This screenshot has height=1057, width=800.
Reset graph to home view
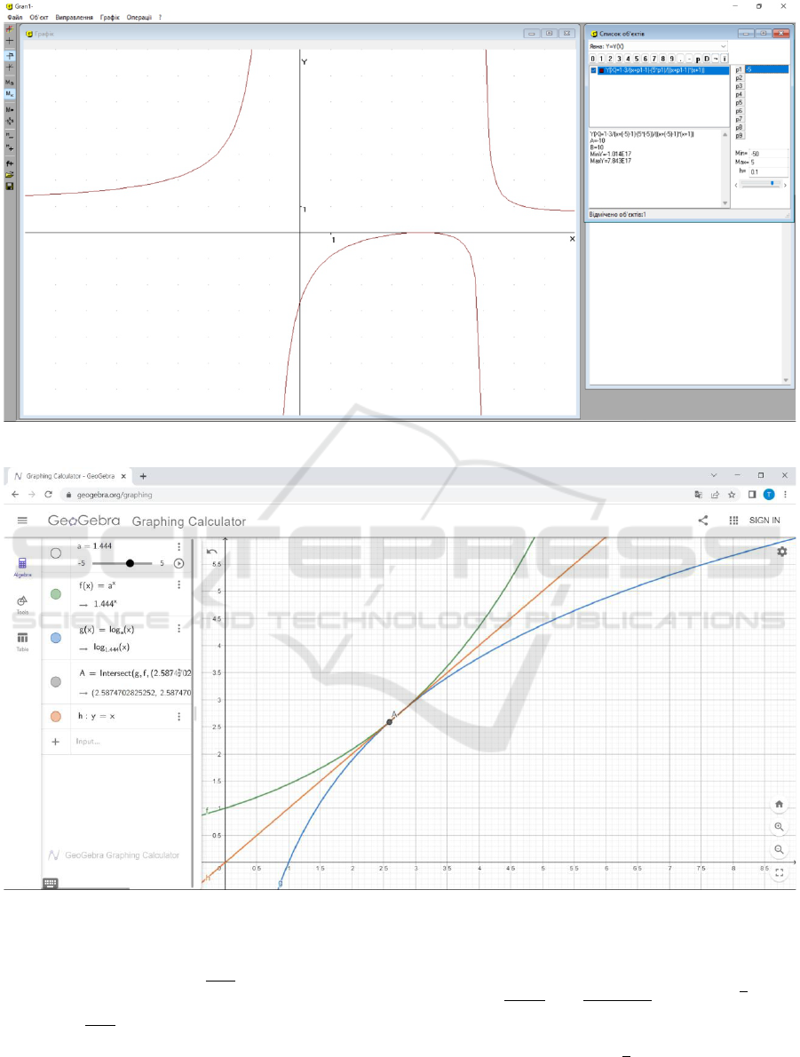(x=779, y=804)
